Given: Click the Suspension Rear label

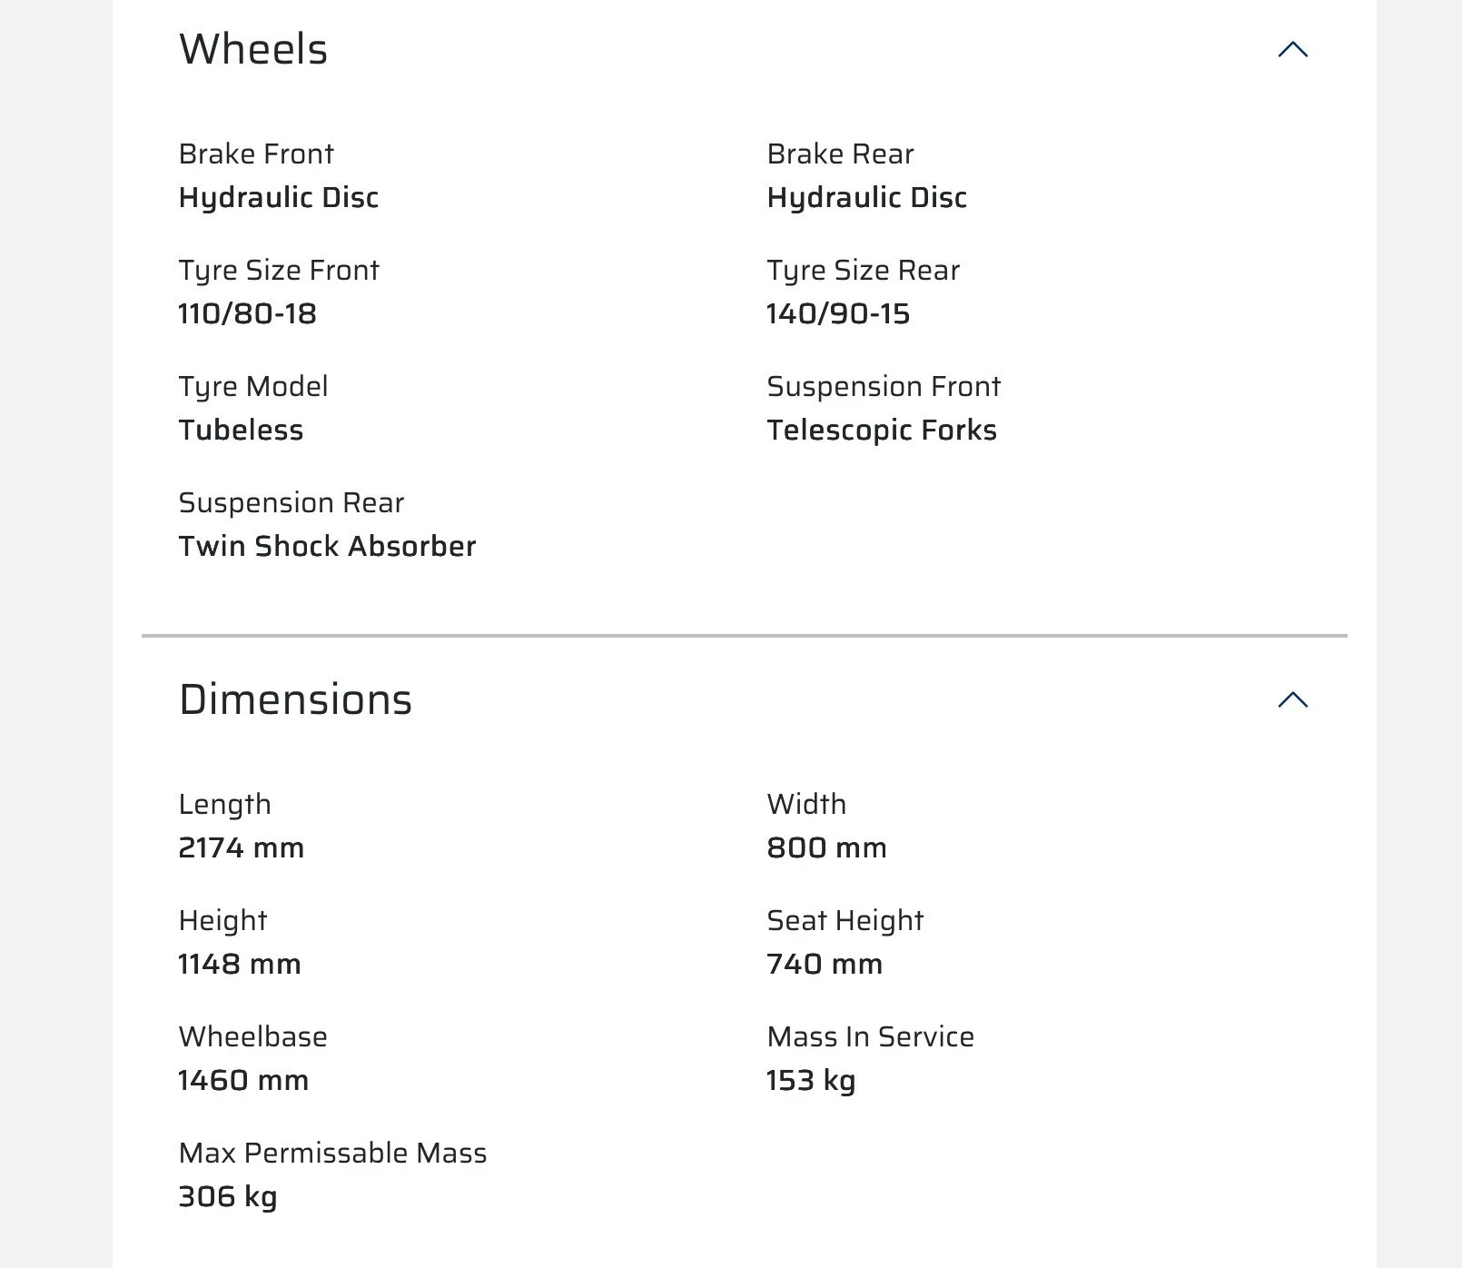Looking at the screenshot, I should click(x=291, y=503).
